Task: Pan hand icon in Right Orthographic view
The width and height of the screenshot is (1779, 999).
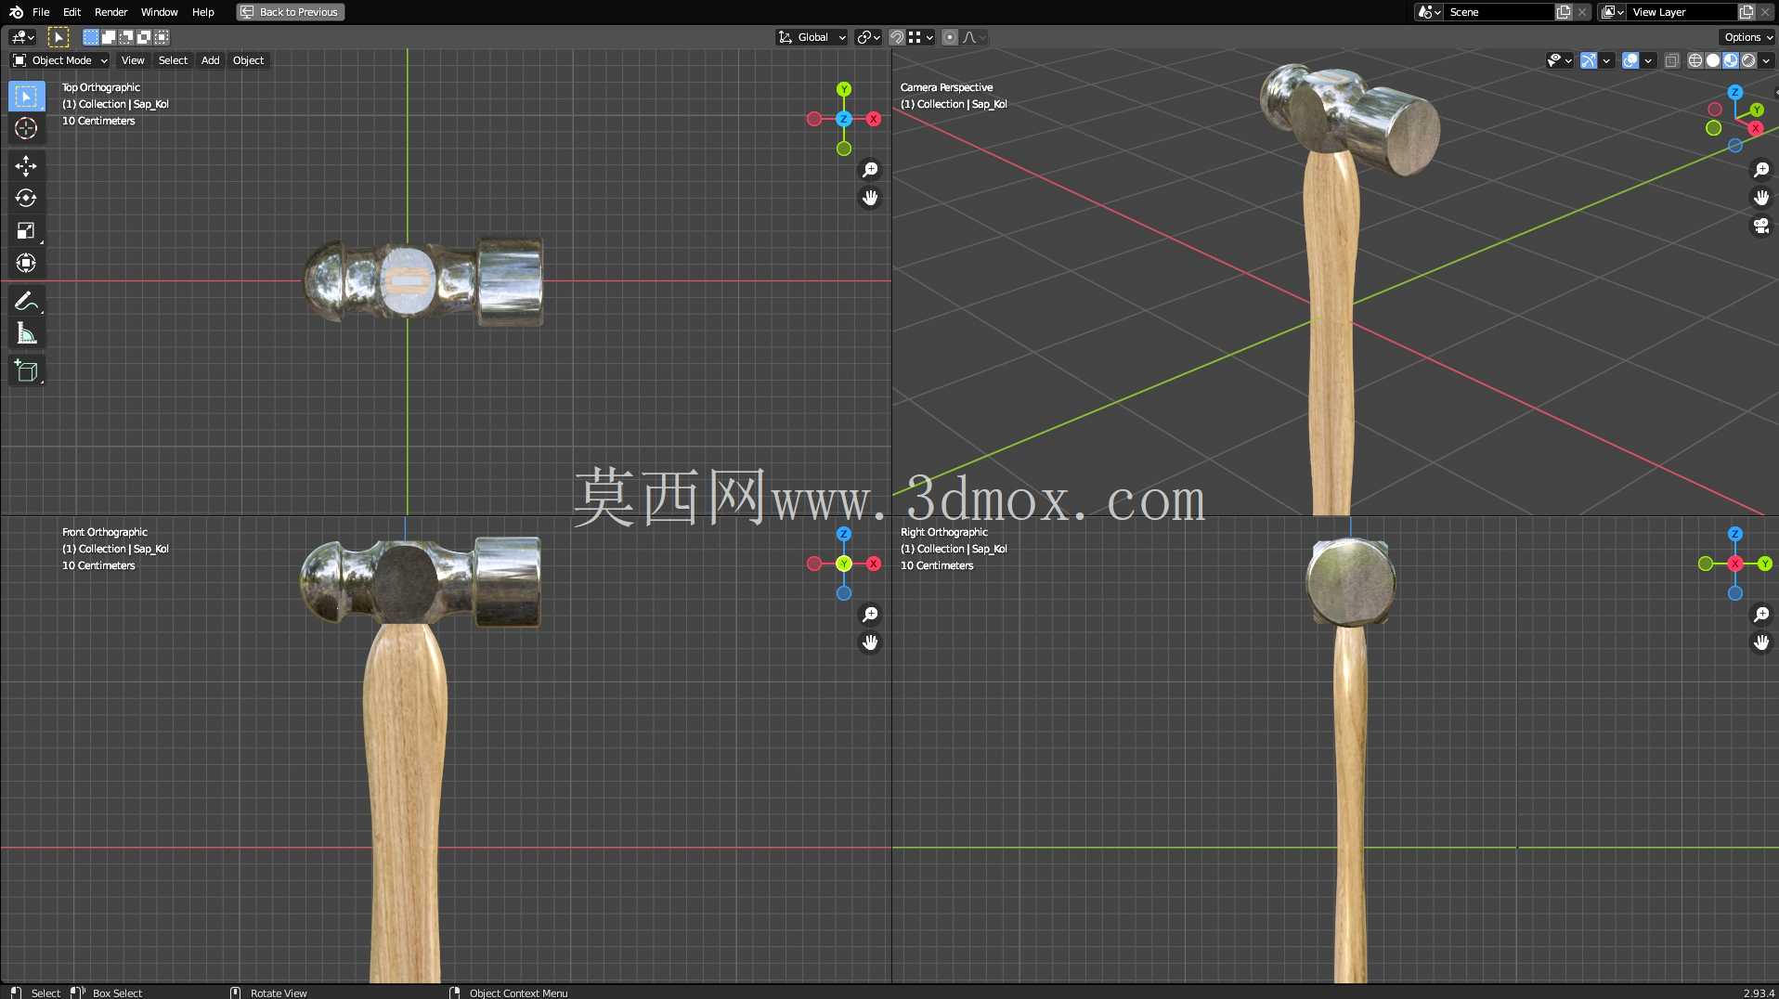Action: click(x=1761, y=642)
